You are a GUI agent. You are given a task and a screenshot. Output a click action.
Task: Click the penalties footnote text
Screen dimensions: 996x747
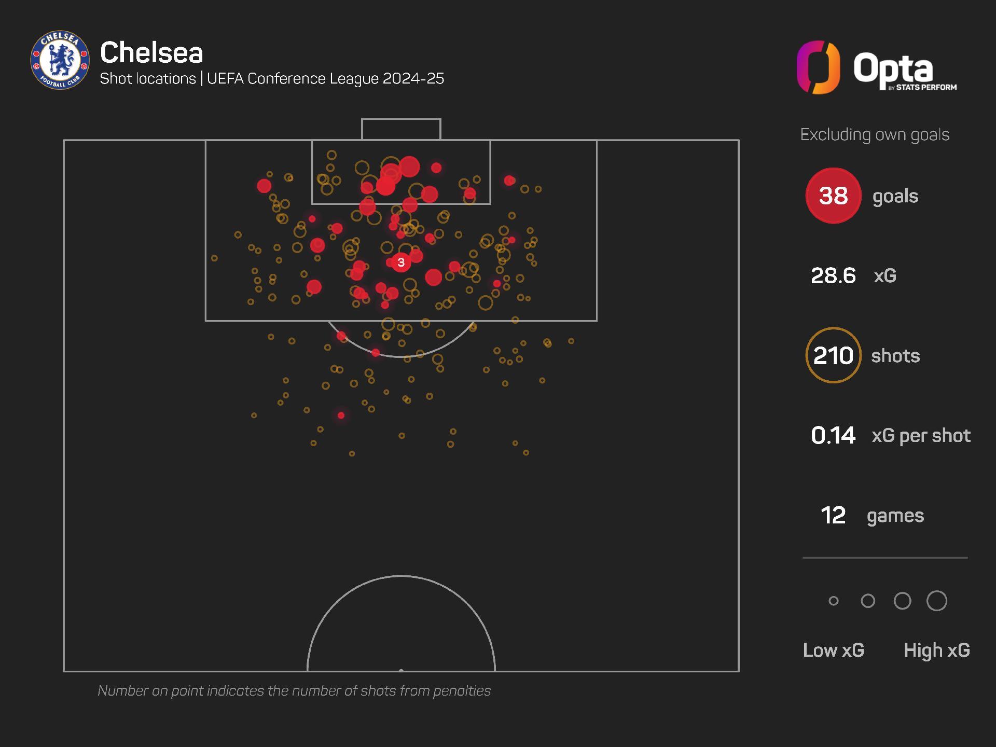pyautogui.click(x=294, y=691)
